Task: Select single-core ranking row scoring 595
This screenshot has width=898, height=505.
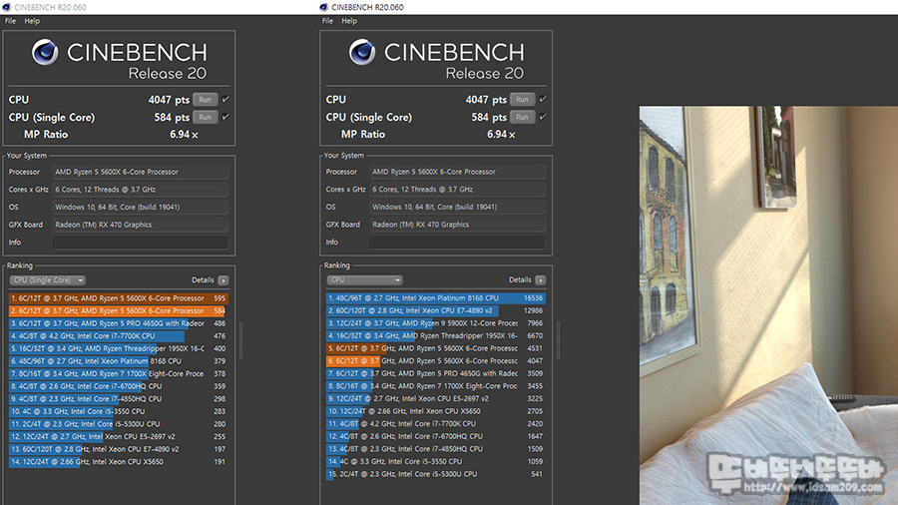Action: 118,298
